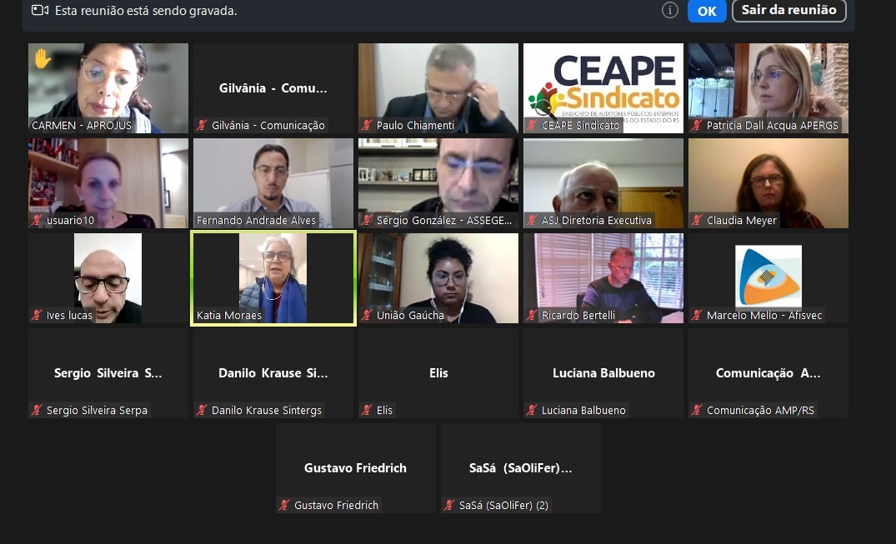
Task: Select Fernando Andrade Alves video tile
Action: 273,182
